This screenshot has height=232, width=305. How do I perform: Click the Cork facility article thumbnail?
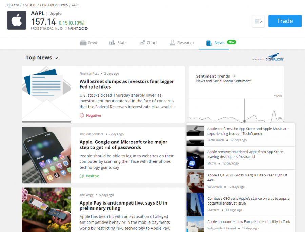[195, 224]
